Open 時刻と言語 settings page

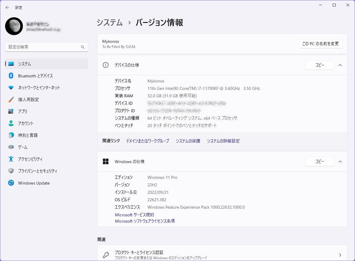(47, 135)
